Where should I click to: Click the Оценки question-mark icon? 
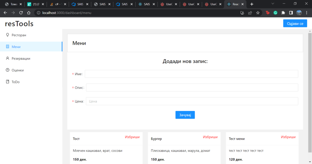[7, 70]
